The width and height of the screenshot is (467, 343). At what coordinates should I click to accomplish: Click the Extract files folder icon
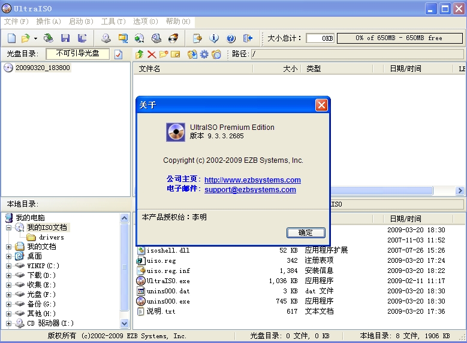pyautogui.click(x=192, y=54)
